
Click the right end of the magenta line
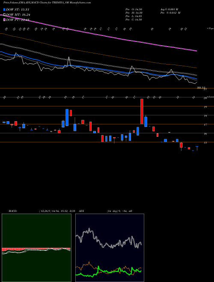pyautogui.click(x=196, y=51)
